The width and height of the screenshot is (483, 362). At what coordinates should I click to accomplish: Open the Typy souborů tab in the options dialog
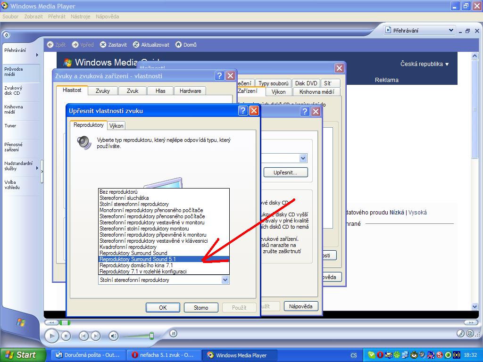273,83
